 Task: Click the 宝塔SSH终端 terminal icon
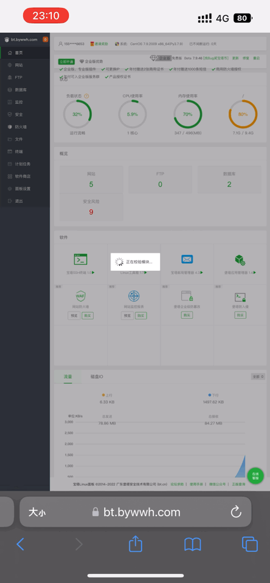[80, 259]
